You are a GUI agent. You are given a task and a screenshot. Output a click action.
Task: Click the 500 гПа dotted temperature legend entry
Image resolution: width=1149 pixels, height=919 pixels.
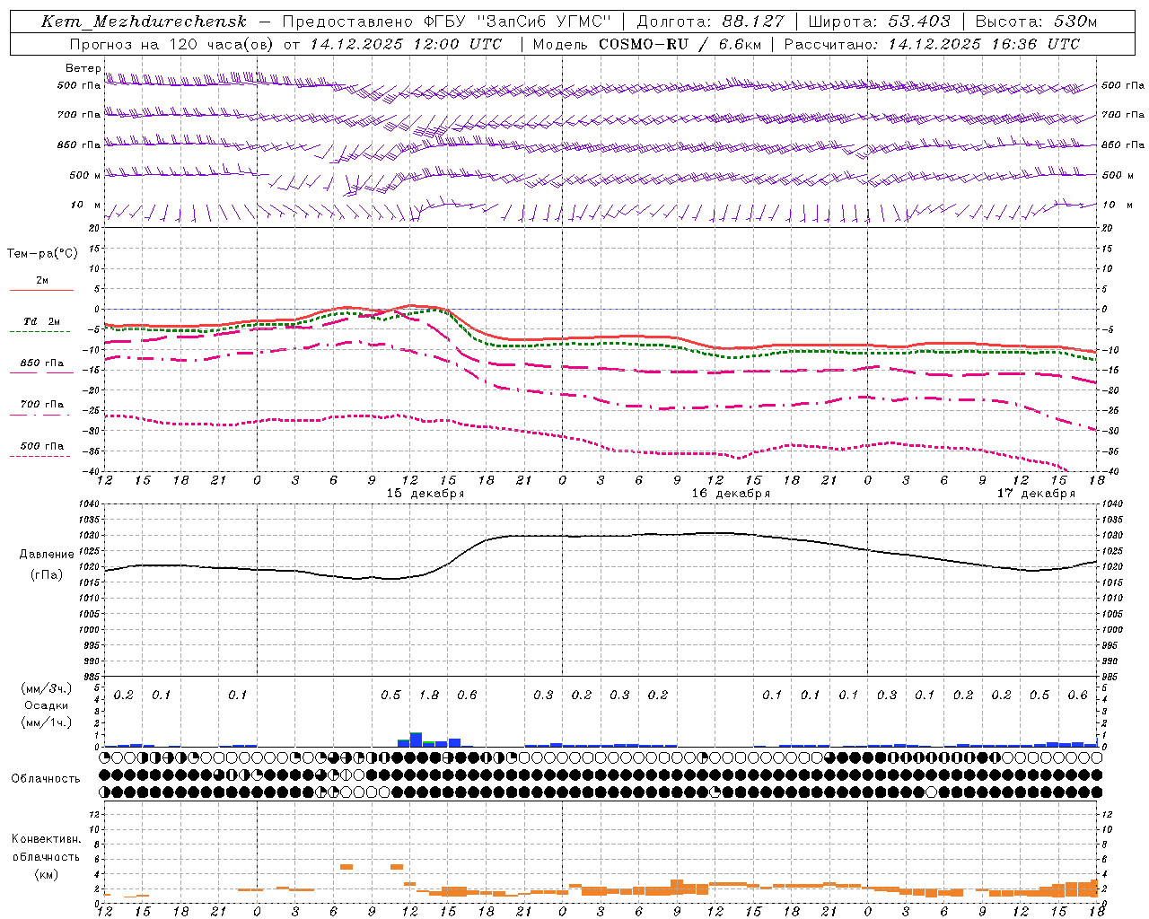click(x=42, y=446)
